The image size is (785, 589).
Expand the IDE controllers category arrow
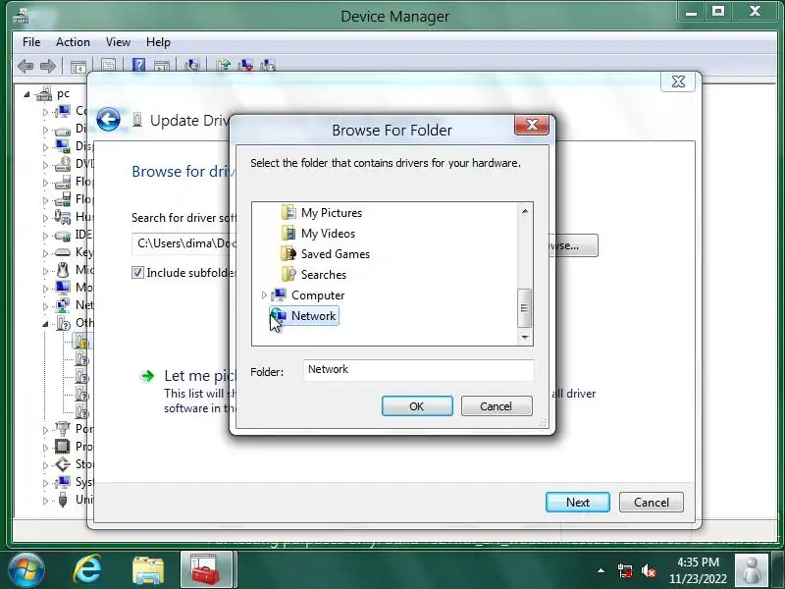click(45, 236)
